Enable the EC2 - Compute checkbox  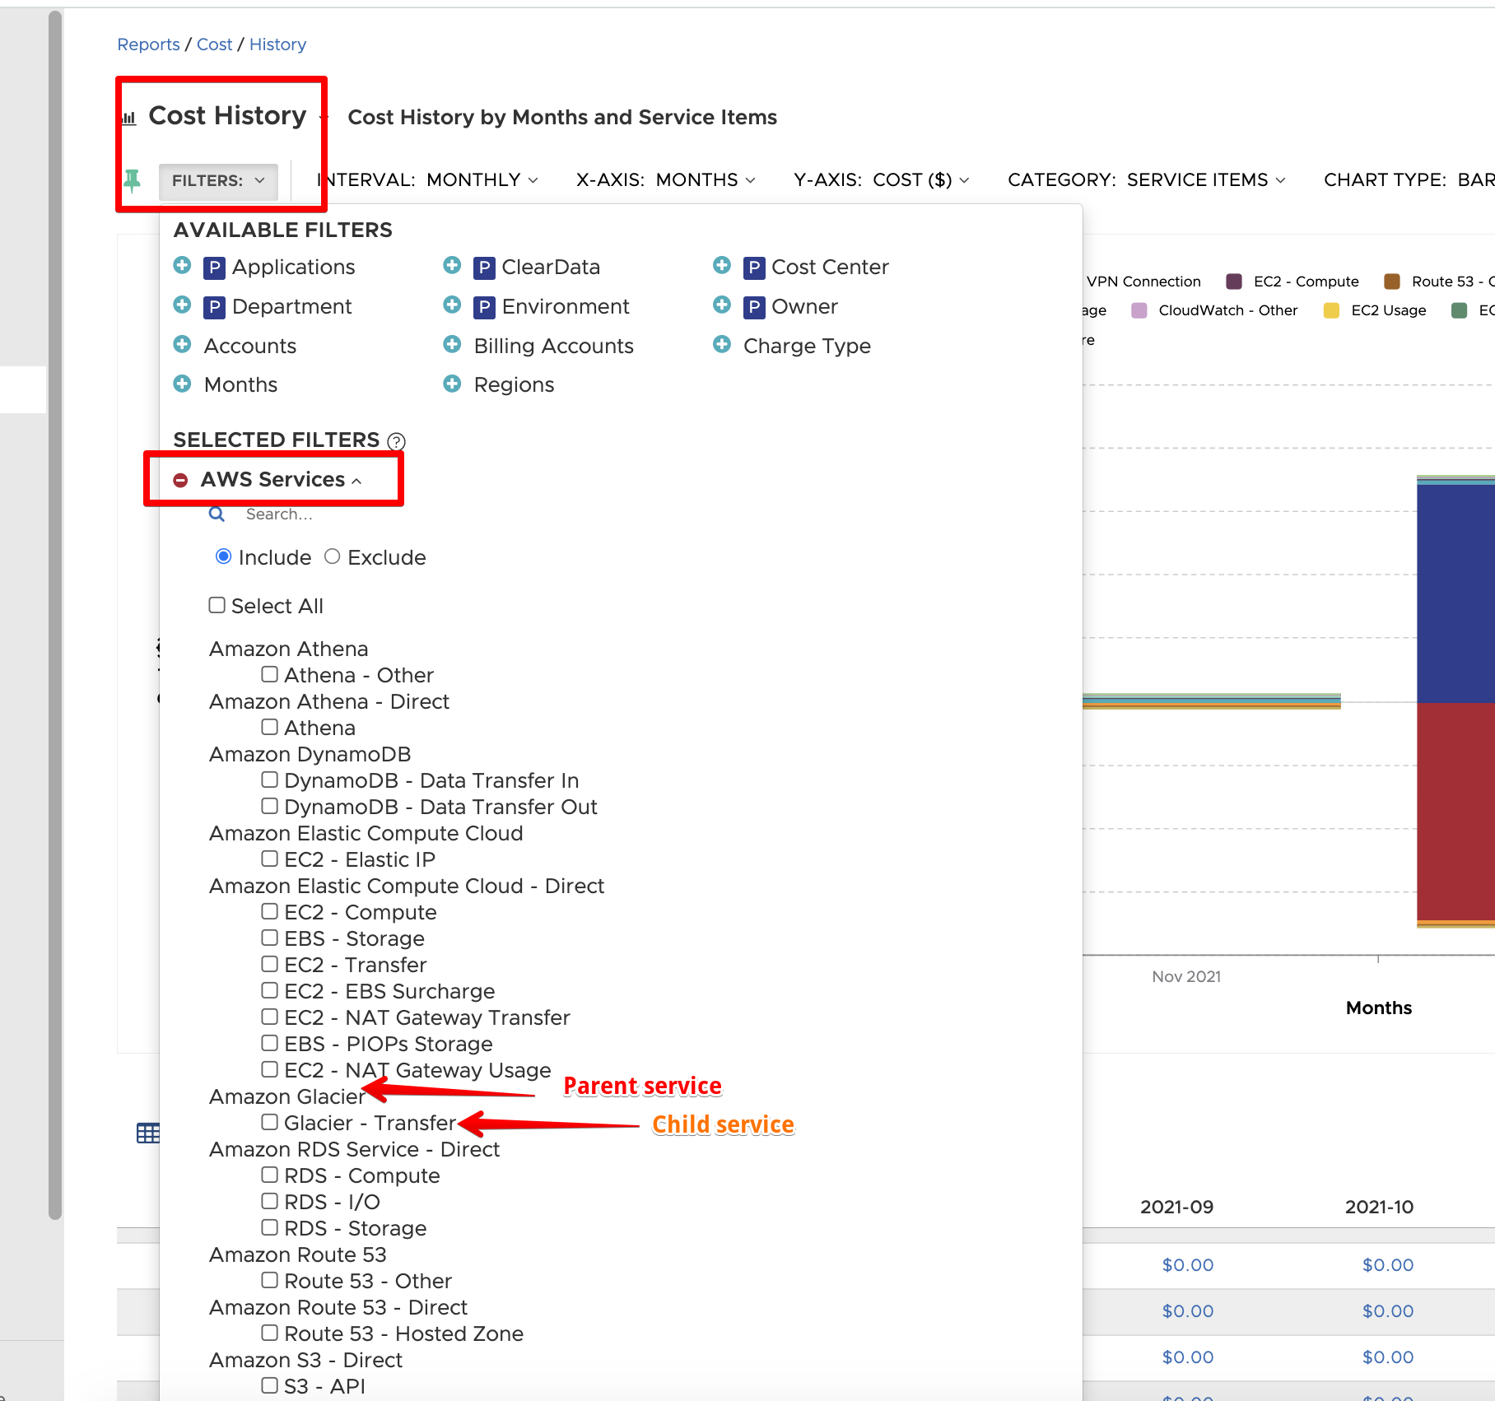point(270,911)
